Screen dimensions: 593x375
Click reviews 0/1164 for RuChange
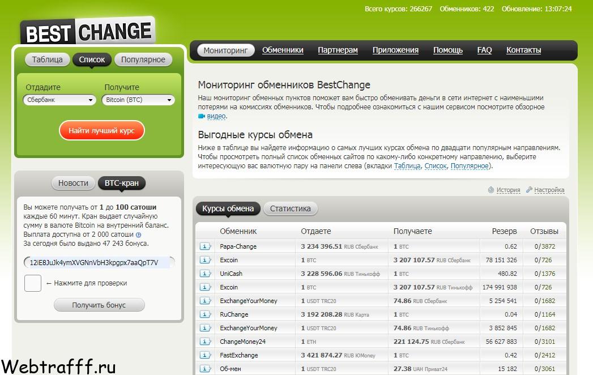545,314
